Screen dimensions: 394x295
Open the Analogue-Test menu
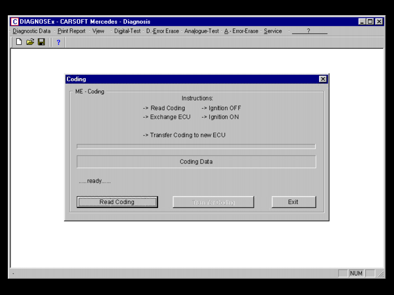(201, 31)
